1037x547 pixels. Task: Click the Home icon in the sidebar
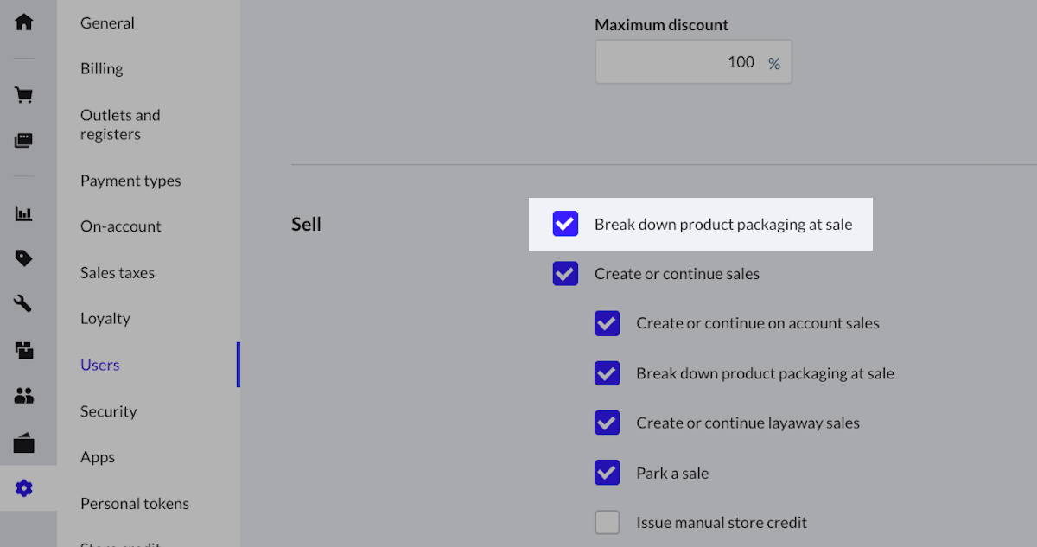pos(24,22)
